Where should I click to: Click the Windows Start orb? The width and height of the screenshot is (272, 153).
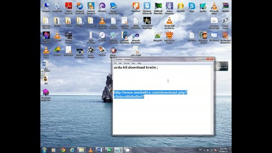(44, 150)
